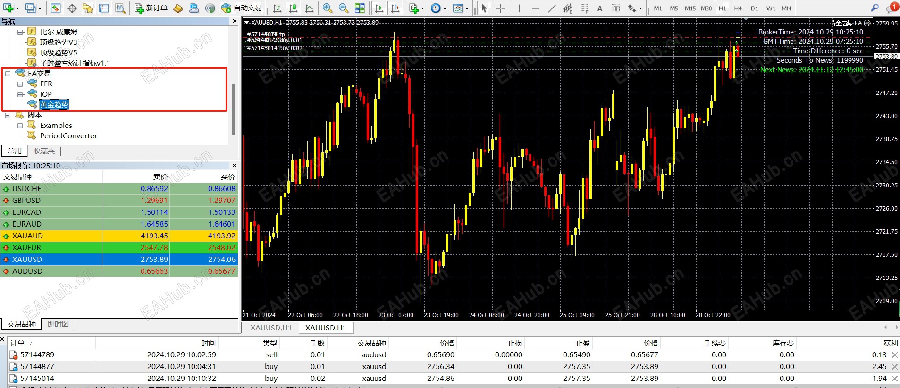Viewport: 900px width, 388px height.
Task: Select the XAUUSD row in market watch
Action: point(119,260)
